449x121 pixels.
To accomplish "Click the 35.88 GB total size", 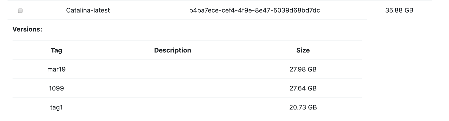I will pyautogui.click(x=399, y=10).
